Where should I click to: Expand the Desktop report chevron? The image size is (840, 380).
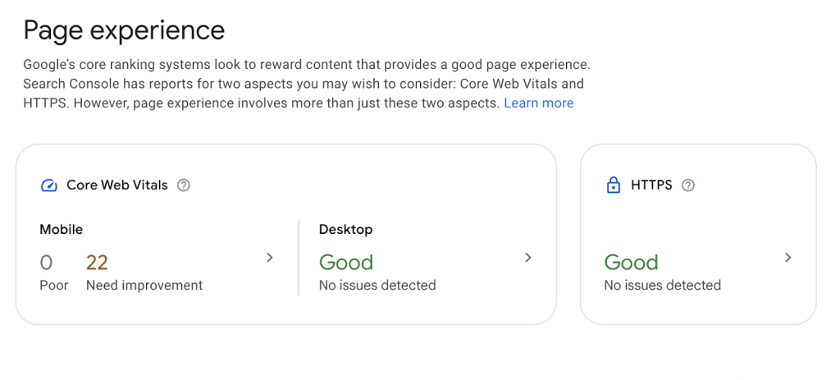(528, 258)
